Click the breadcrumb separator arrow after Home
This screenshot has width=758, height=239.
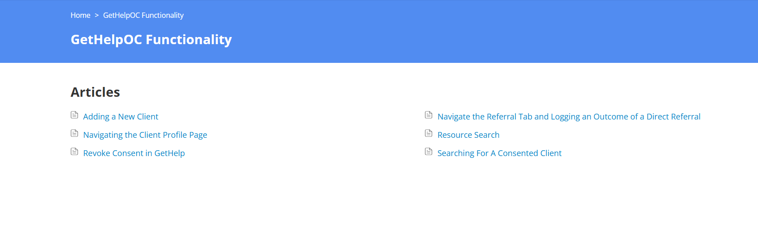(96, 15)
